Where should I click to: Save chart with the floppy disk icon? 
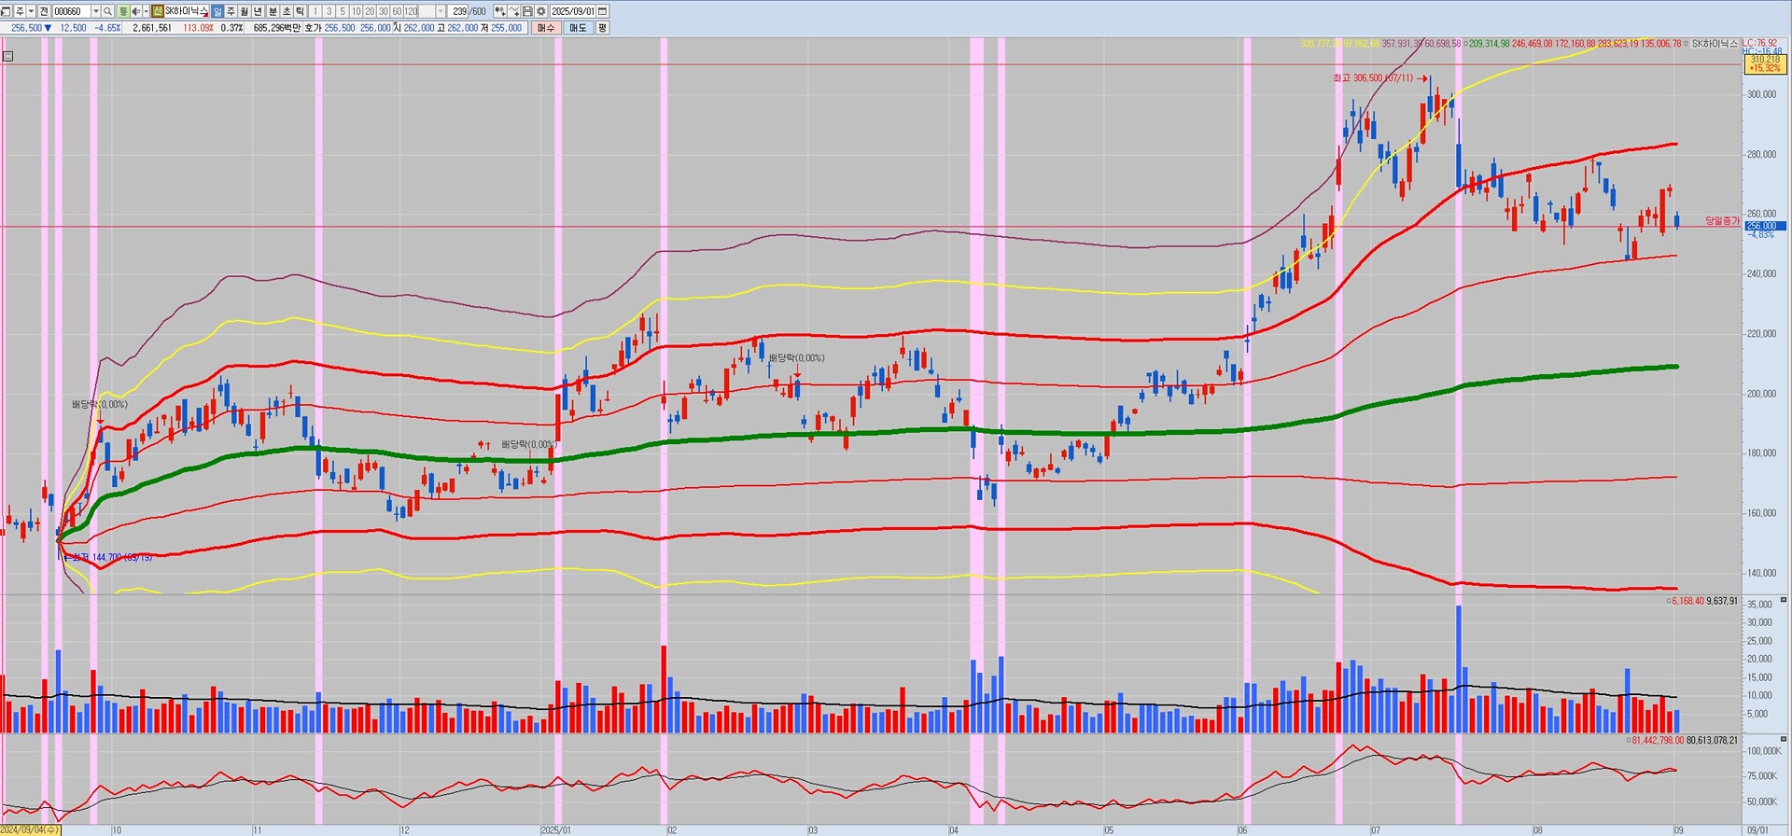[x=527, y=11]
